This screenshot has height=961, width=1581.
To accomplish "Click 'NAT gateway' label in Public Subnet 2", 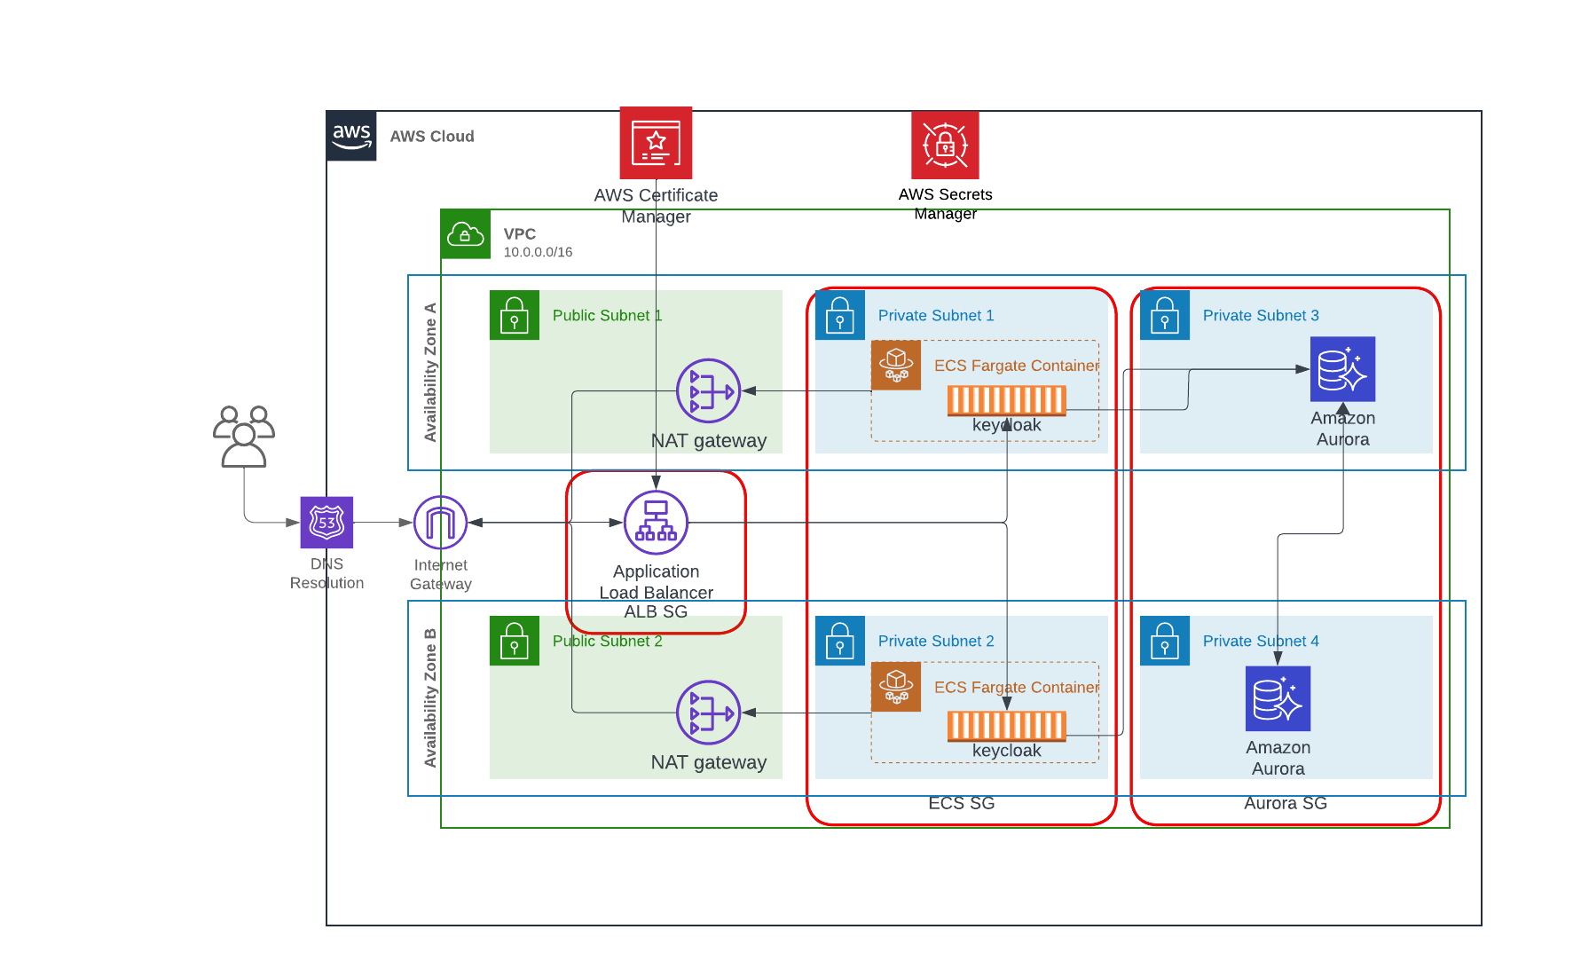I will click(709, 763).
